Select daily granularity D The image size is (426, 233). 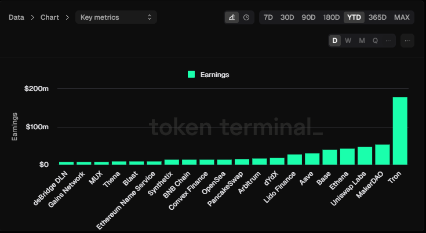click(335, 41)
